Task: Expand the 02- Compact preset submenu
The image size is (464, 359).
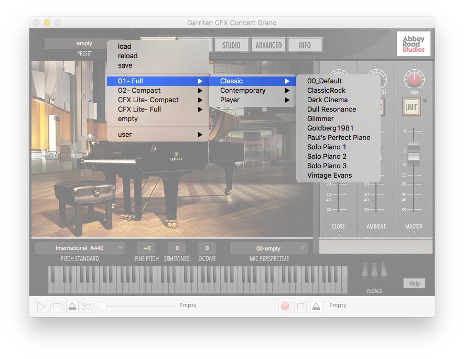Action: click(158, 91)
